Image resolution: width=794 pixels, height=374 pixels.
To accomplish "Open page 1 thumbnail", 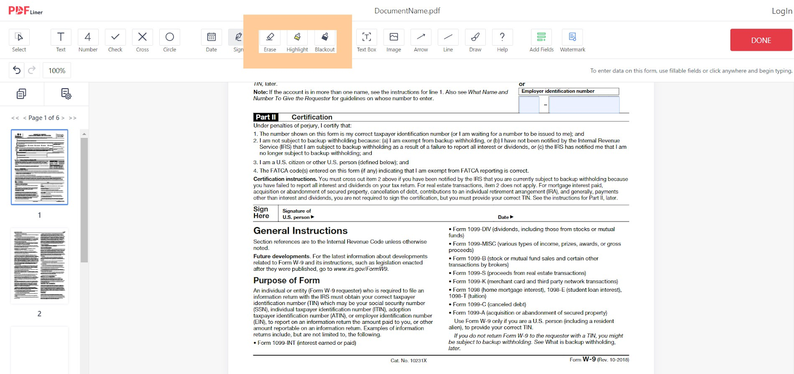I will (40, 167).
